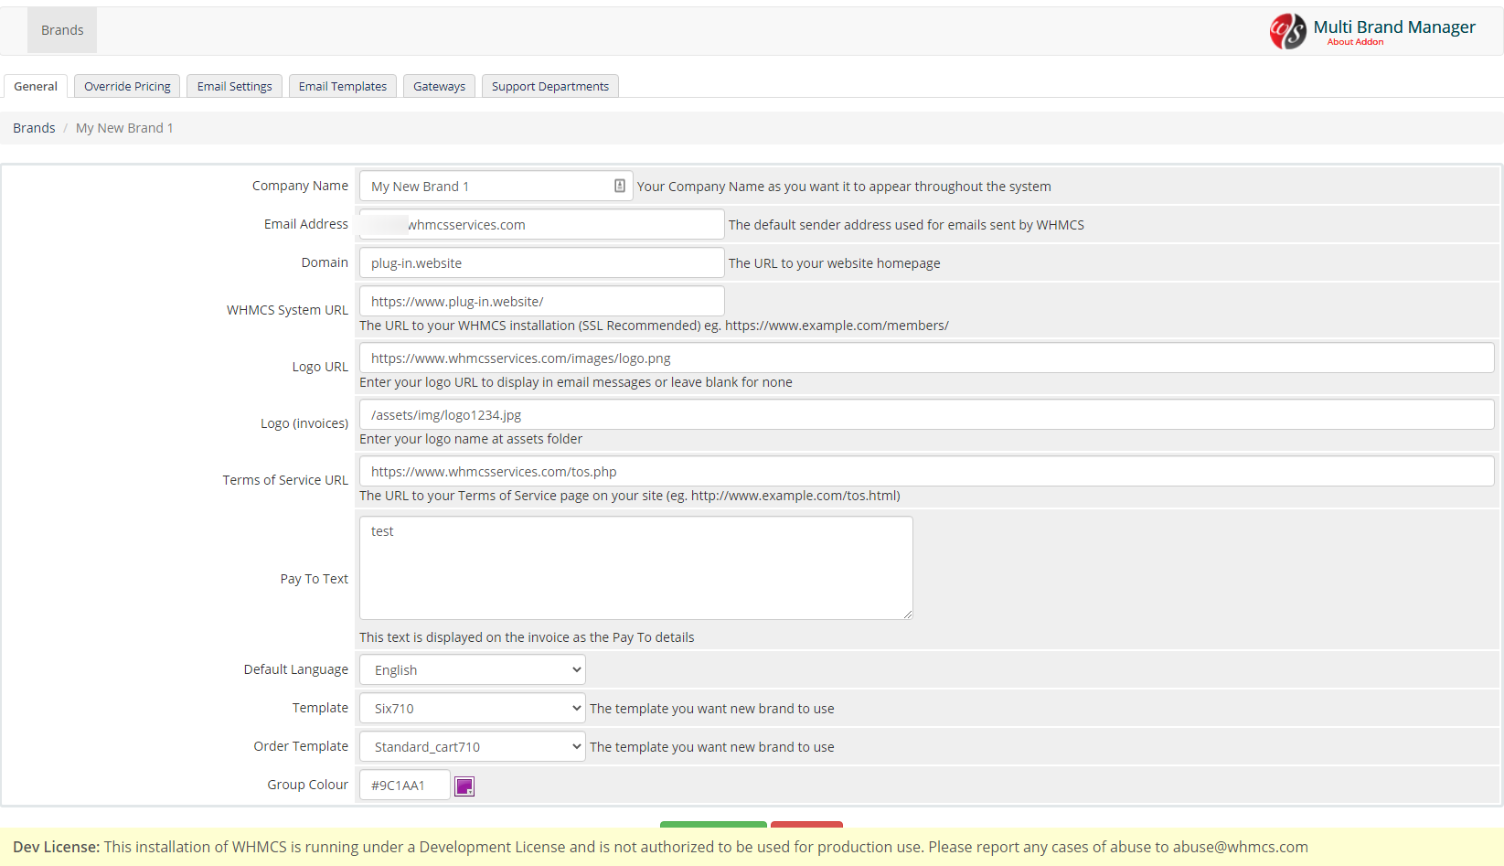The height and width of the screenshot is (866, 1504).
Task: Switch to the Gateways tab
Action: 439,86
